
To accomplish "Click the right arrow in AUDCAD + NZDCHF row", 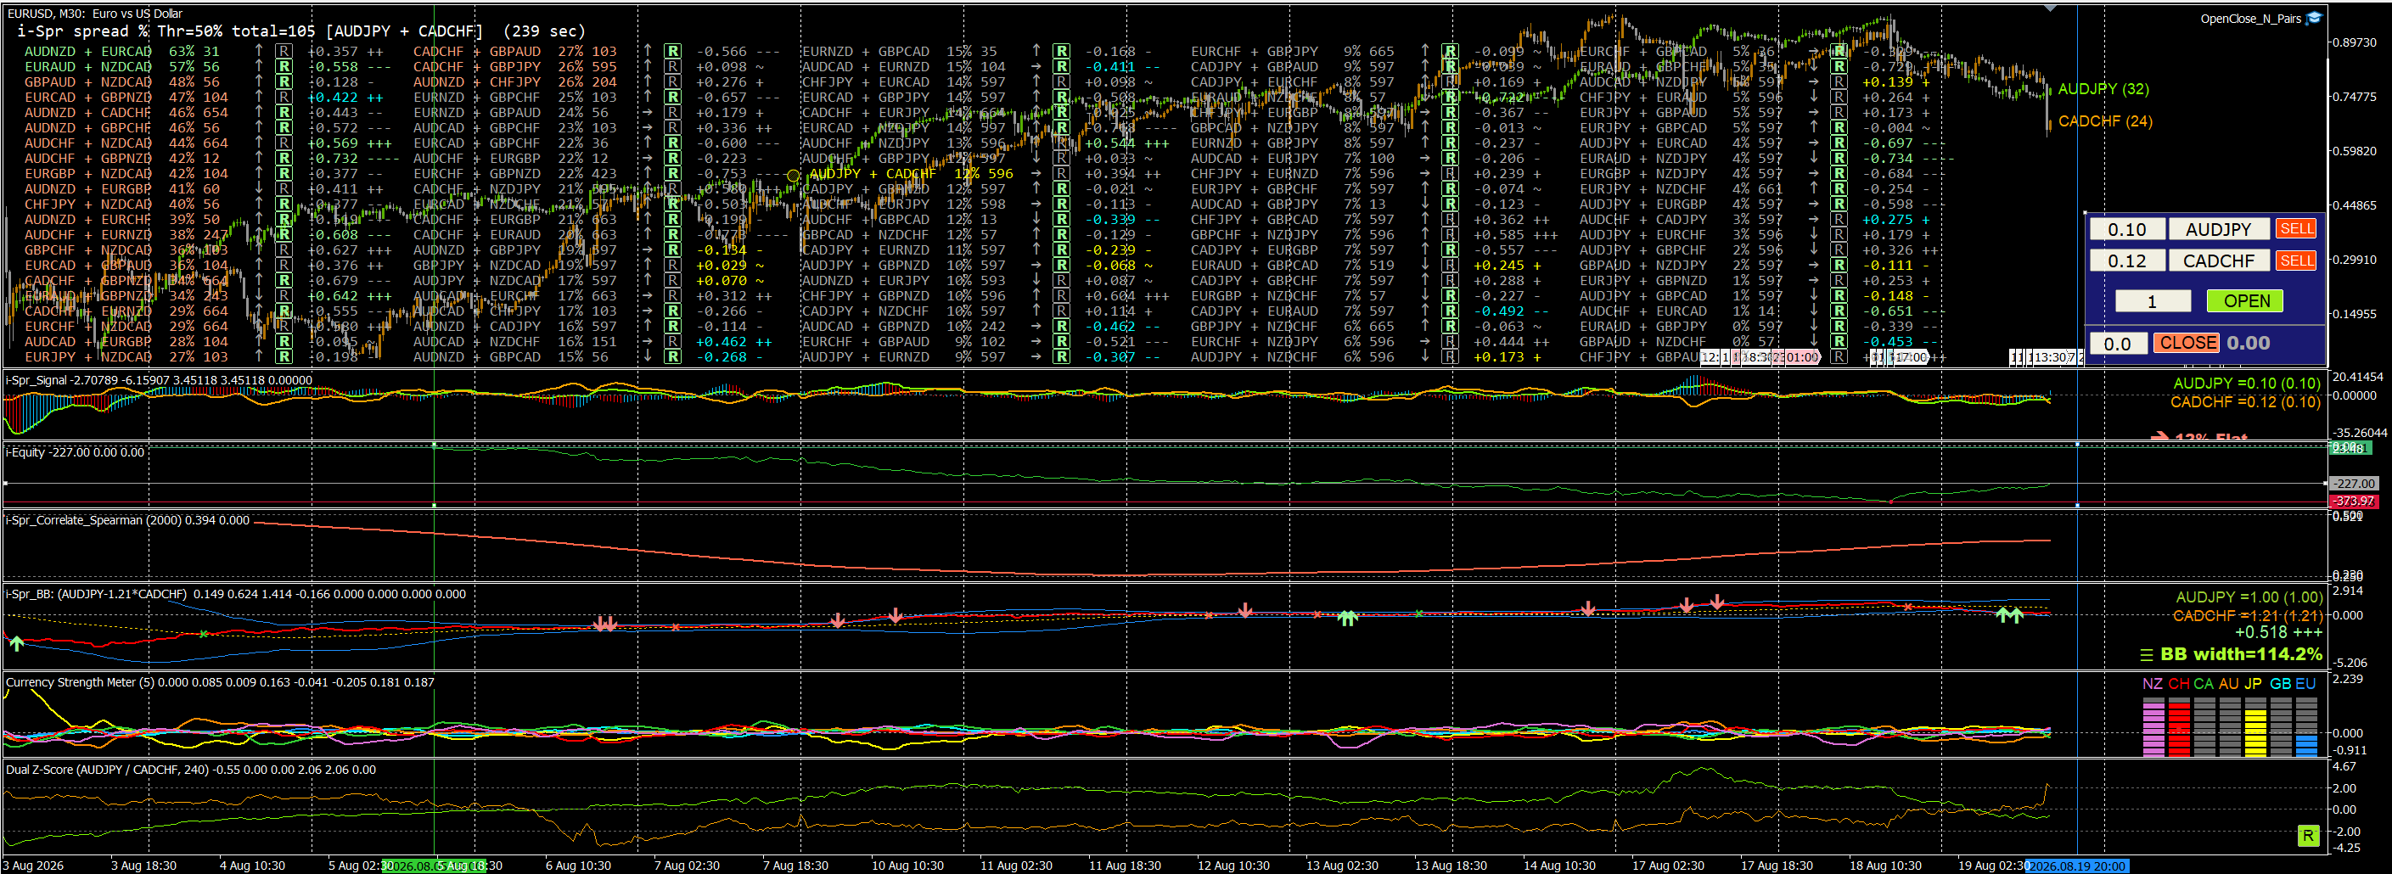I will [x=647, y=341].
